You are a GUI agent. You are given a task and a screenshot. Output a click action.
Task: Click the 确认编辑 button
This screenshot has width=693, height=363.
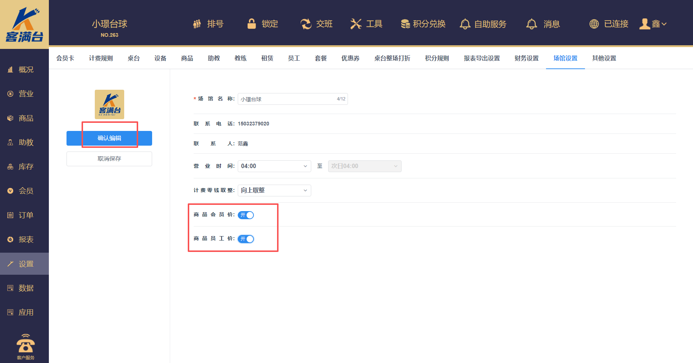click(x=109, y=138)
